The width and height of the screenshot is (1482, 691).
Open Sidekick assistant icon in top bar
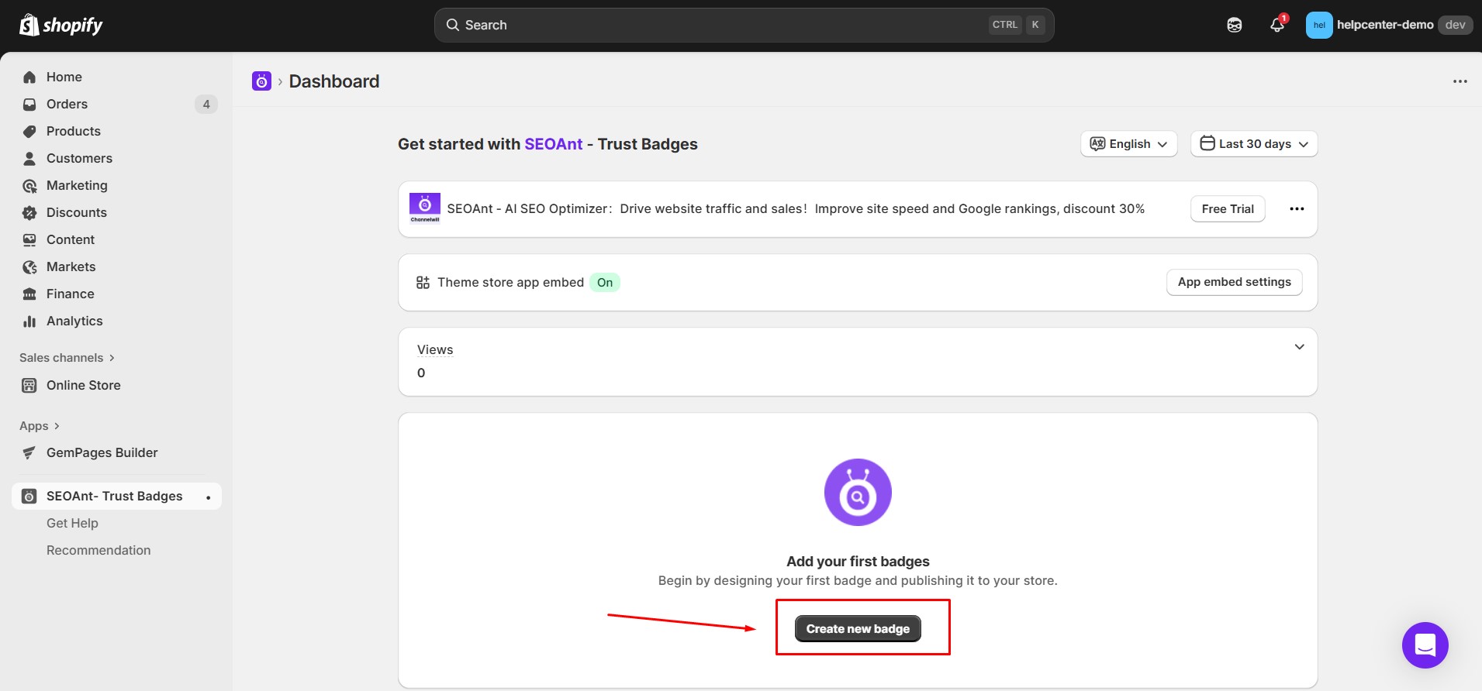pyautogui.click(x=1234, y=26)
